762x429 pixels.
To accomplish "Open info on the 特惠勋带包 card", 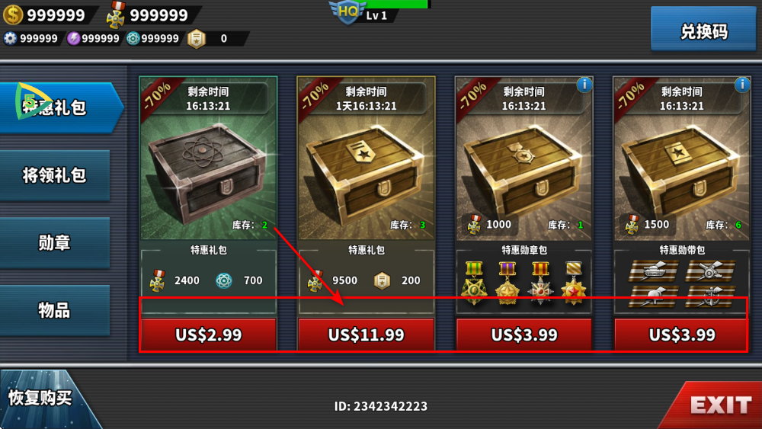I will 742,85.
